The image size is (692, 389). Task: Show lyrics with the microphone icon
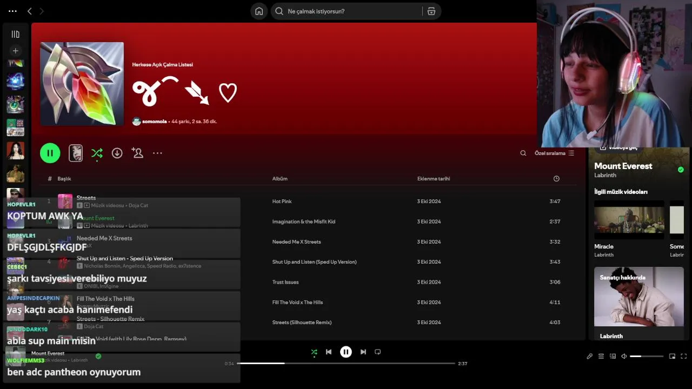[x=590, y=356]
